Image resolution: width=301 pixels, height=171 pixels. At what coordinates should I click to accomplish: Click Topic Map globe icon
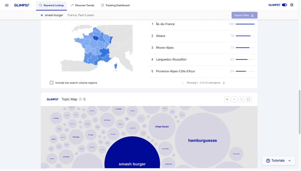tap(84, 99)
